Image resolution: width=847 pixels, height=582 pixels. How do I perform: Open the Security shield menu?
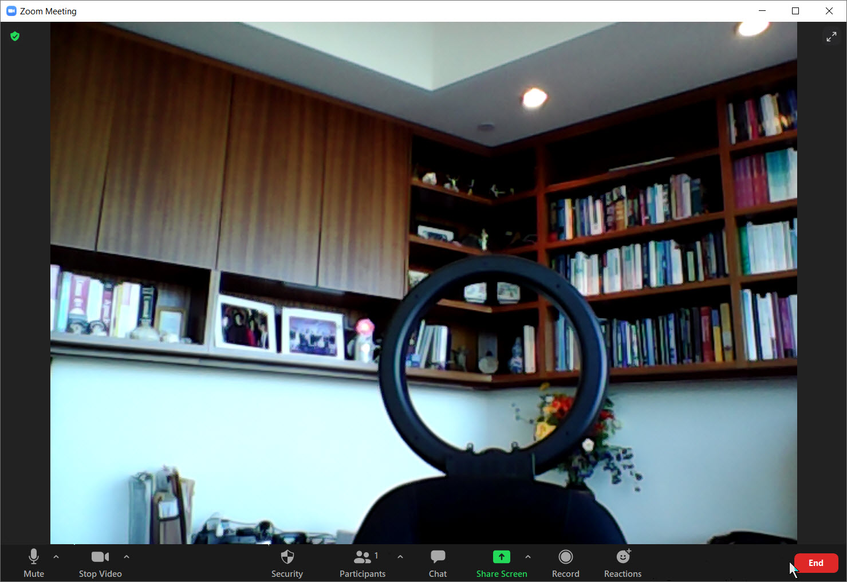pyautogui.click(x=287, y=563)
